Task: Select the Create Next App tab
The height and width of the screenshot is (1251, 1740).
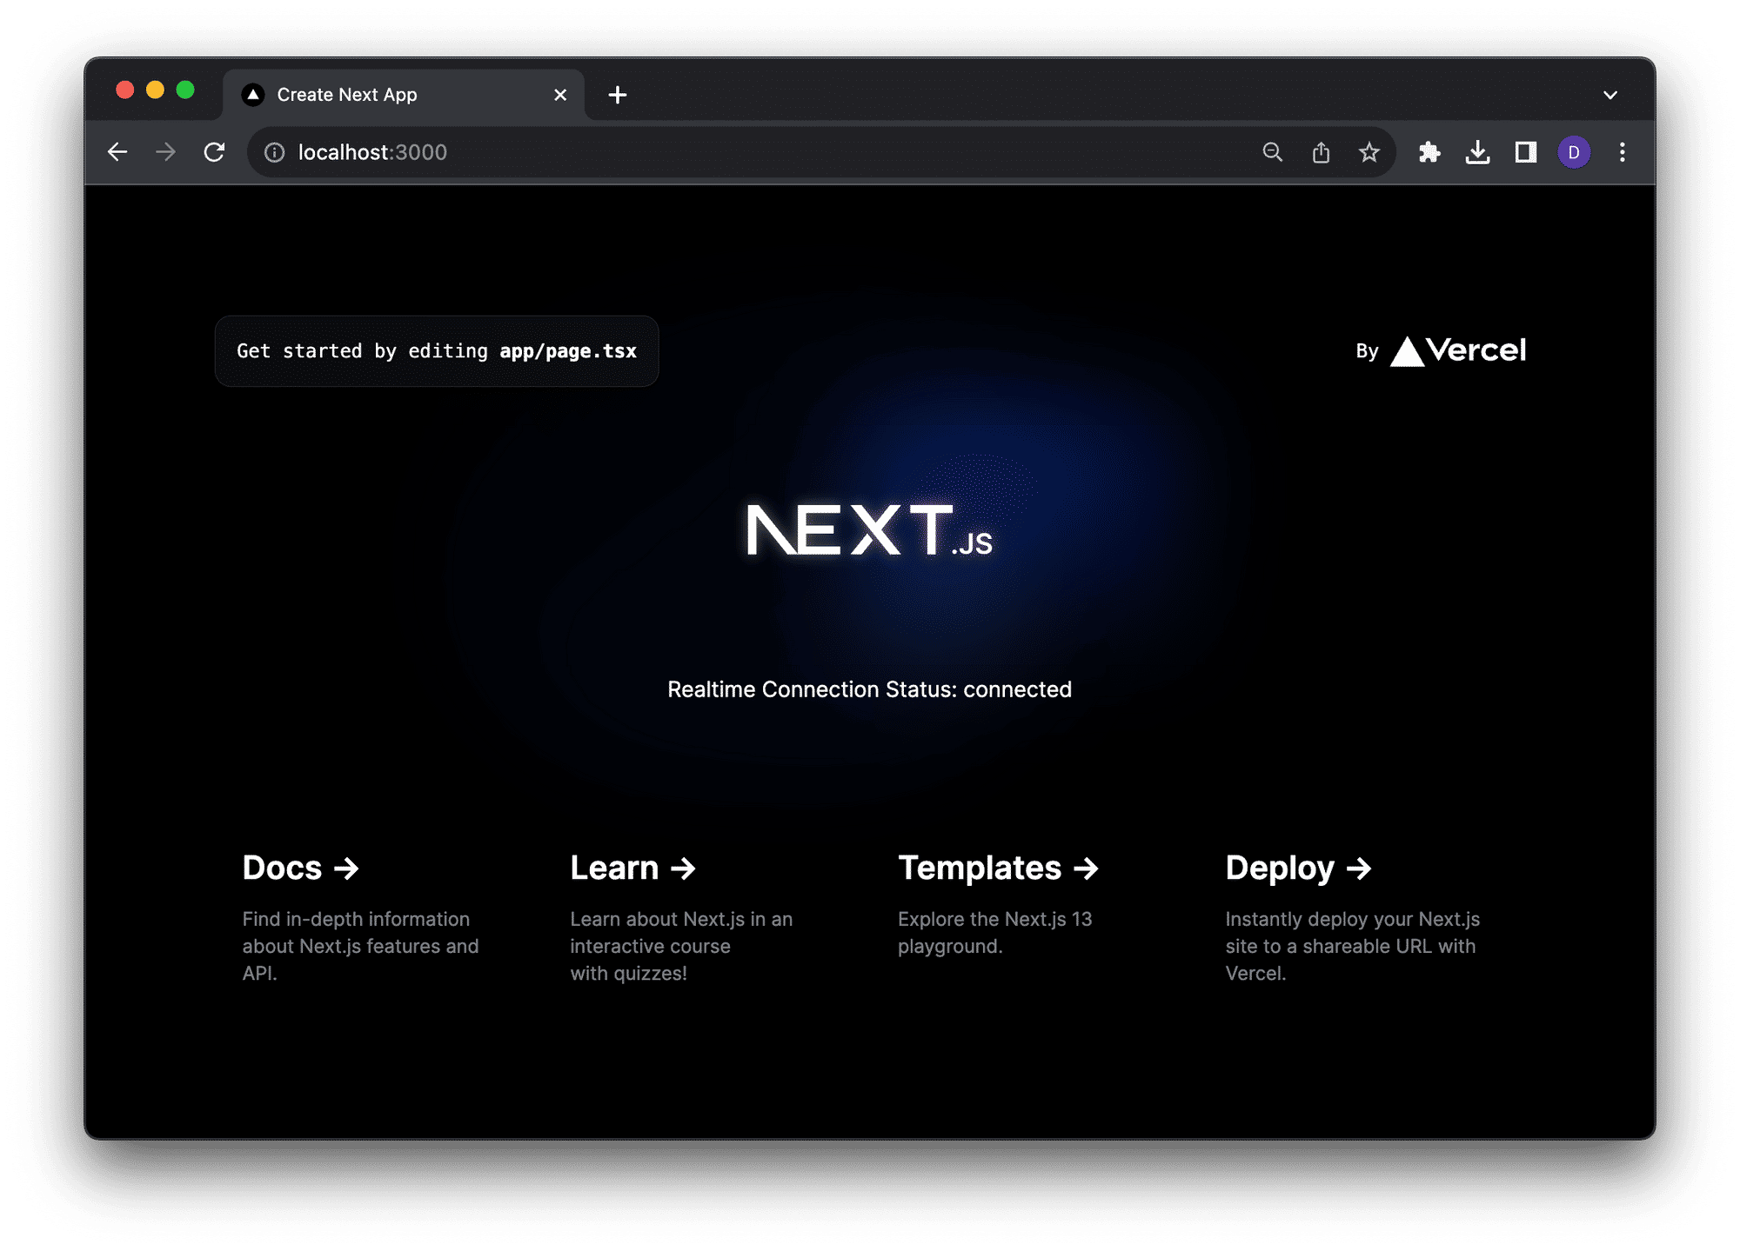Action: click(x=403, y=95)
